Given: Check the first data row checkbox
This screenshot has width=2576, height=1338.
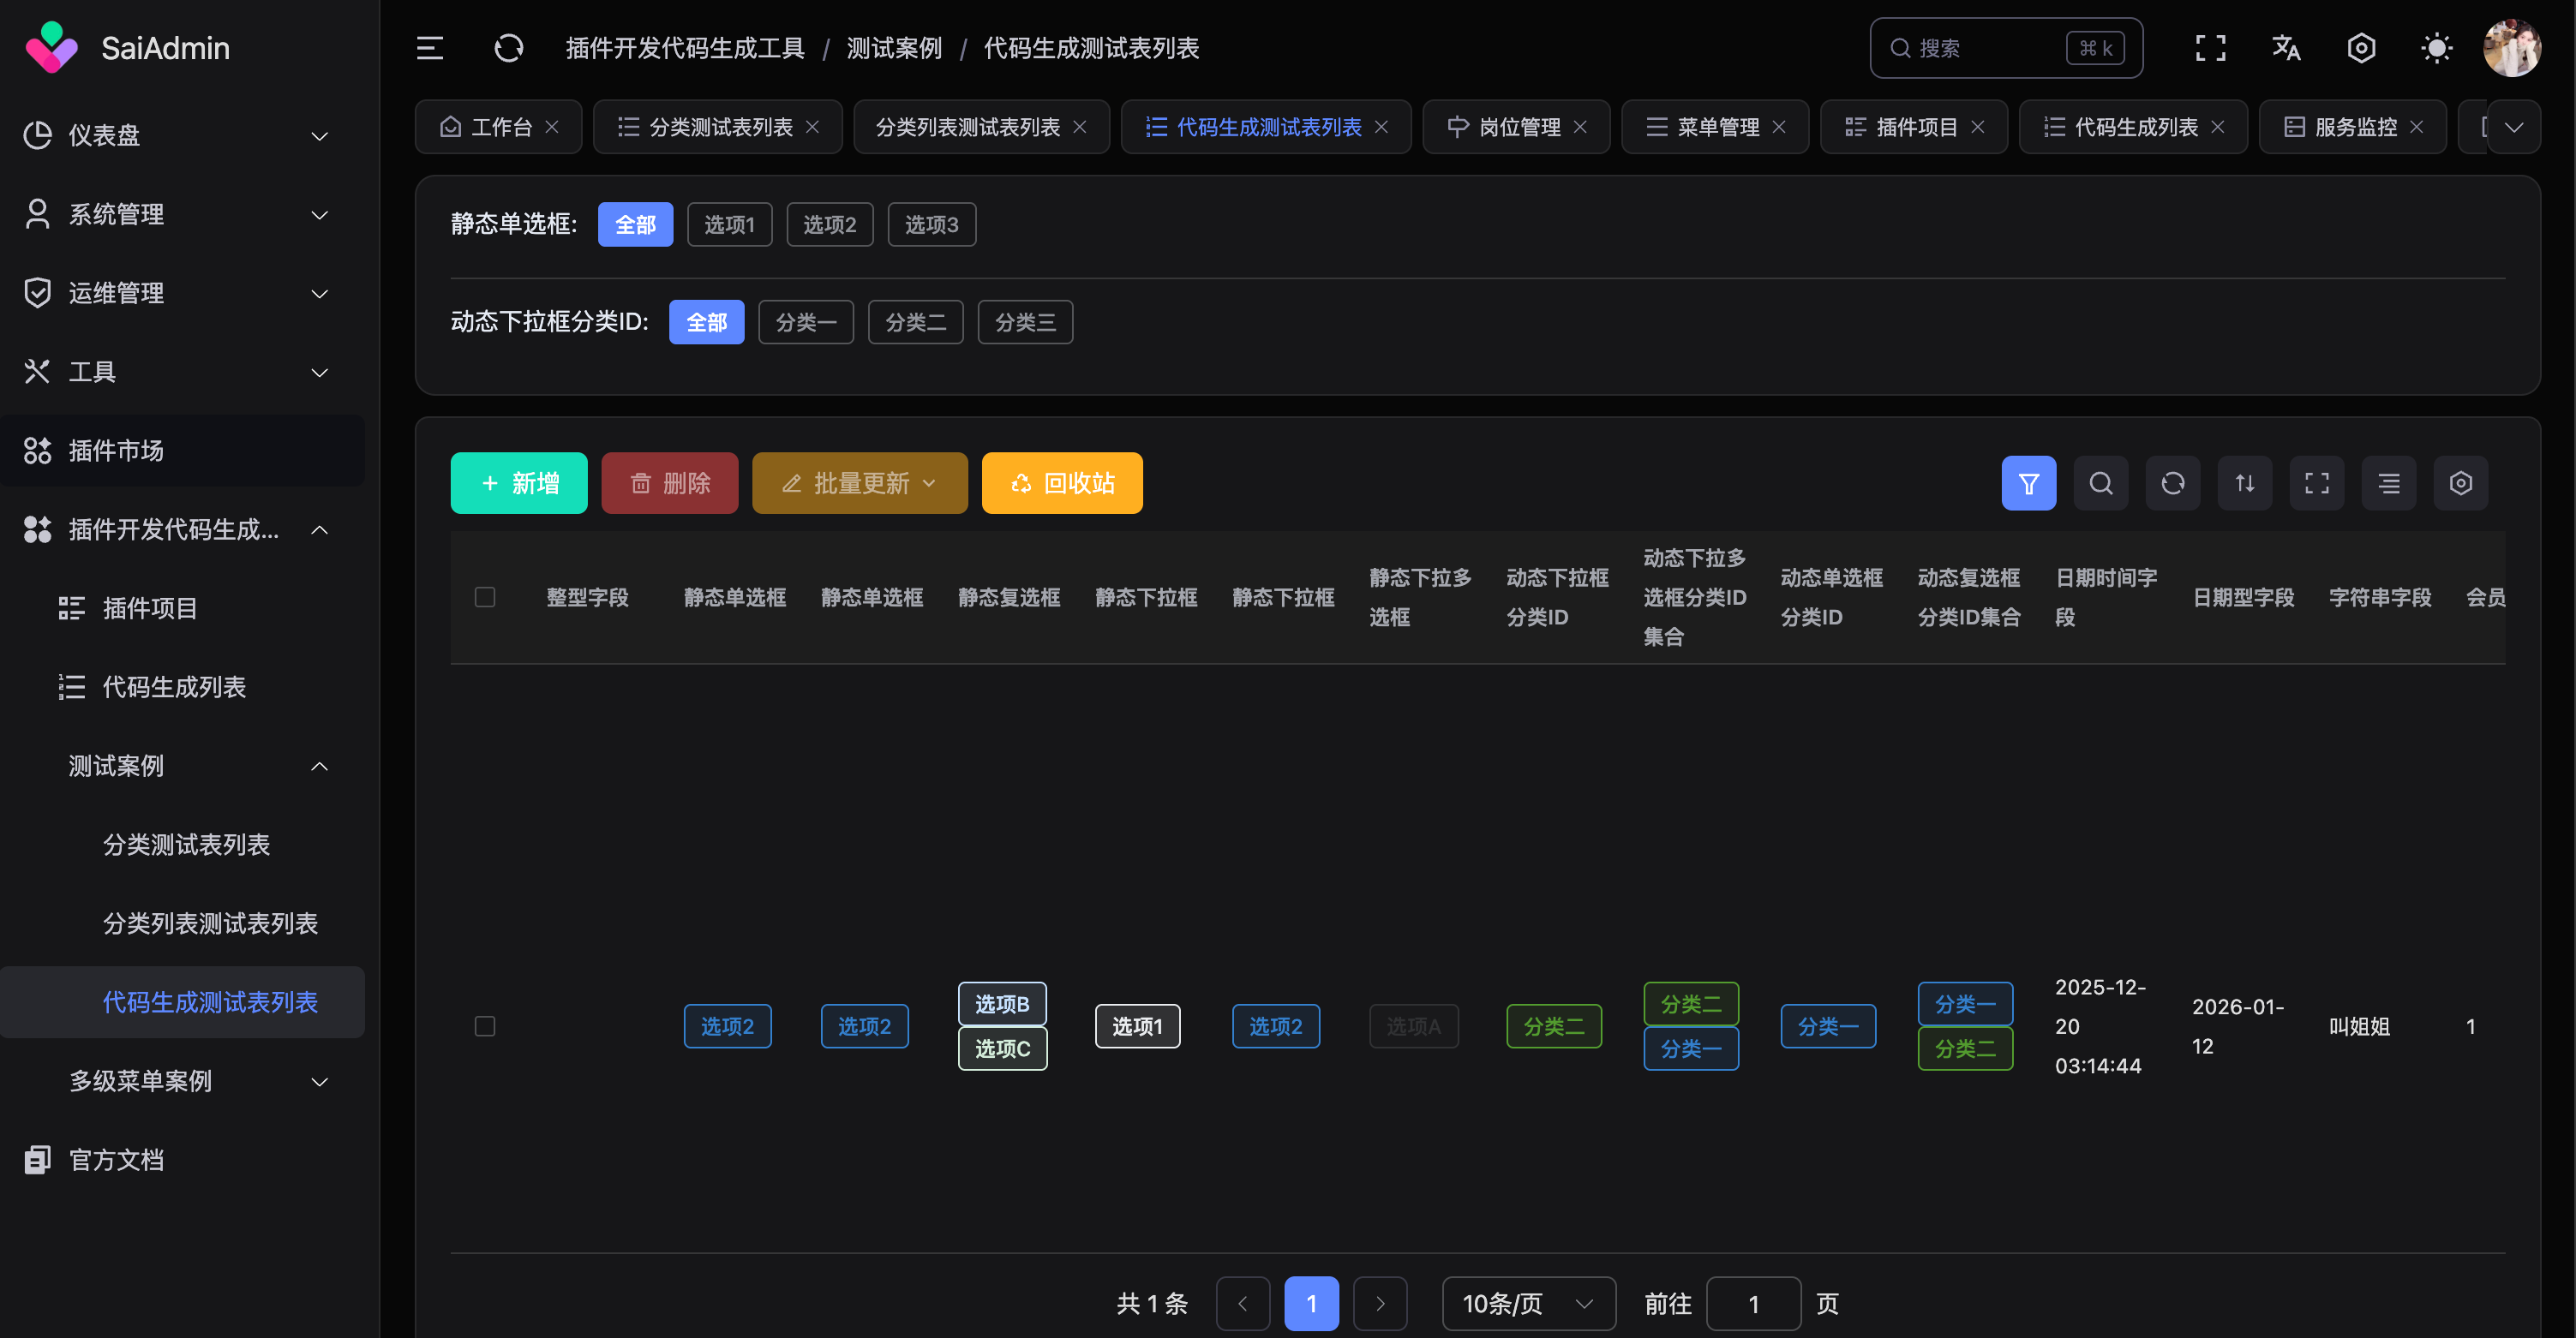Looking at the screenshot, I should pyautogui.click(x=485, y=1026).
